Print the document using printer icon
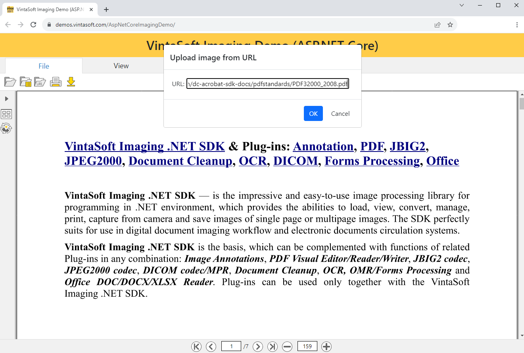 56,82
